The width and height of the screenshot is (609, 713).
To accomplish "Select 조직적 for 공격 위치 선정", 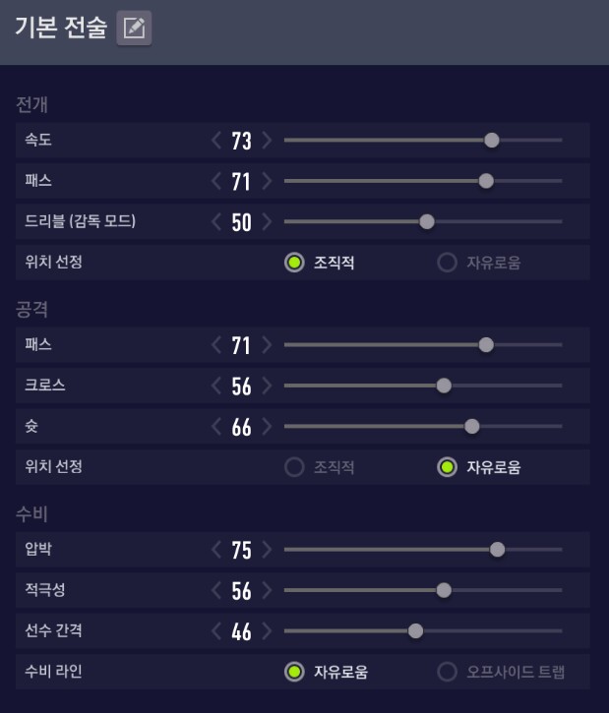I will click(x=293, y=467).
